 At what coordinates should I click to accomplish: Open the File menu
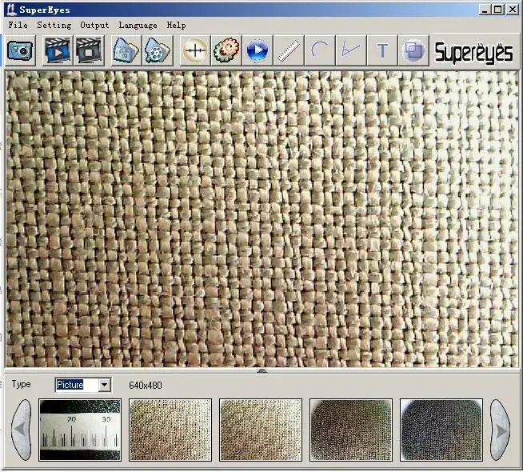(x=18, y=25)
